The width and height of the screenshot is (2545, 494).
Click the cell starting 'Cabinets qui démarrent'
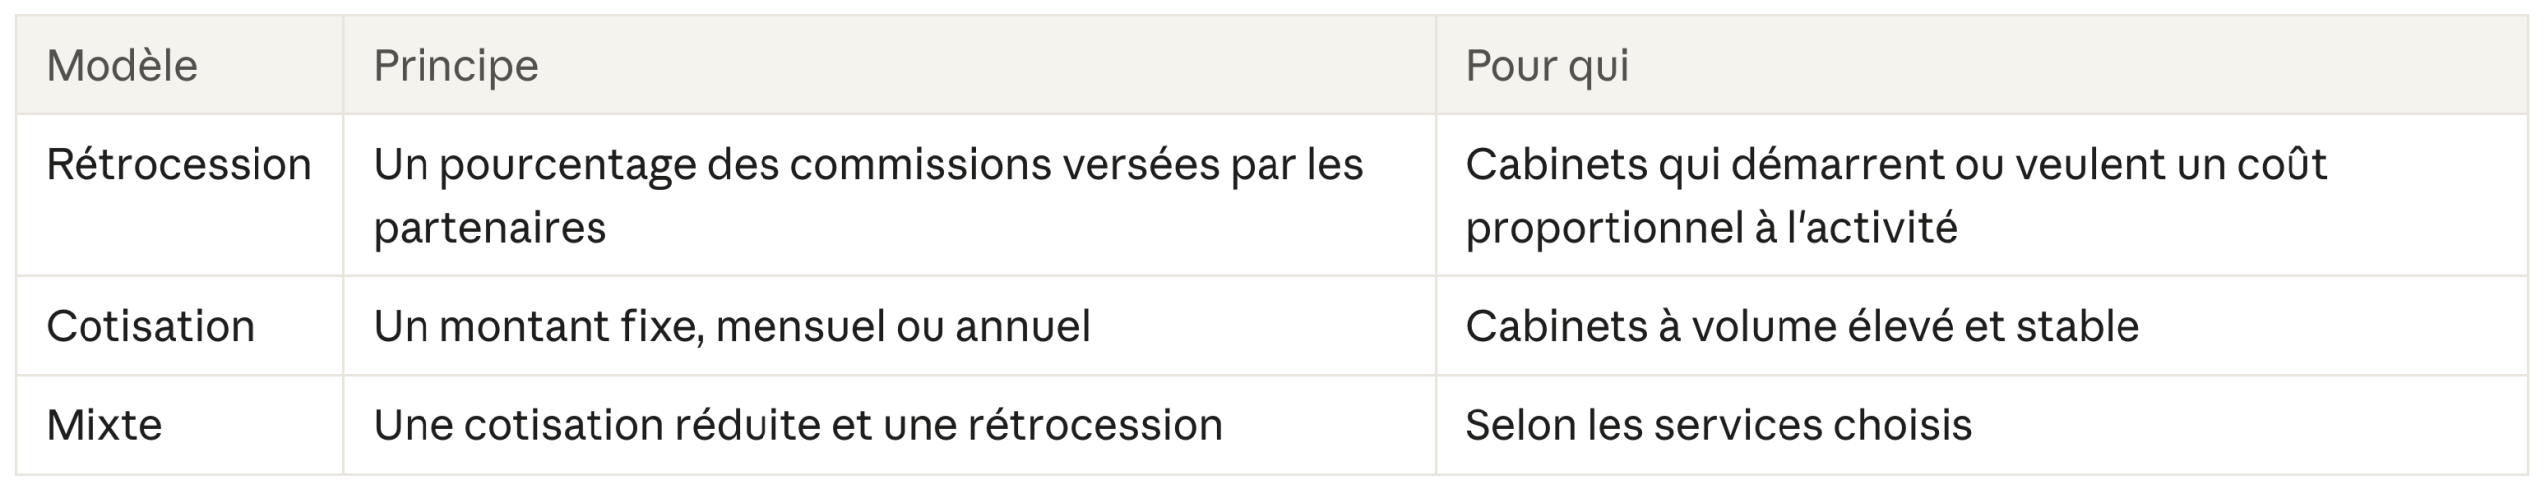coord(1981,195)
